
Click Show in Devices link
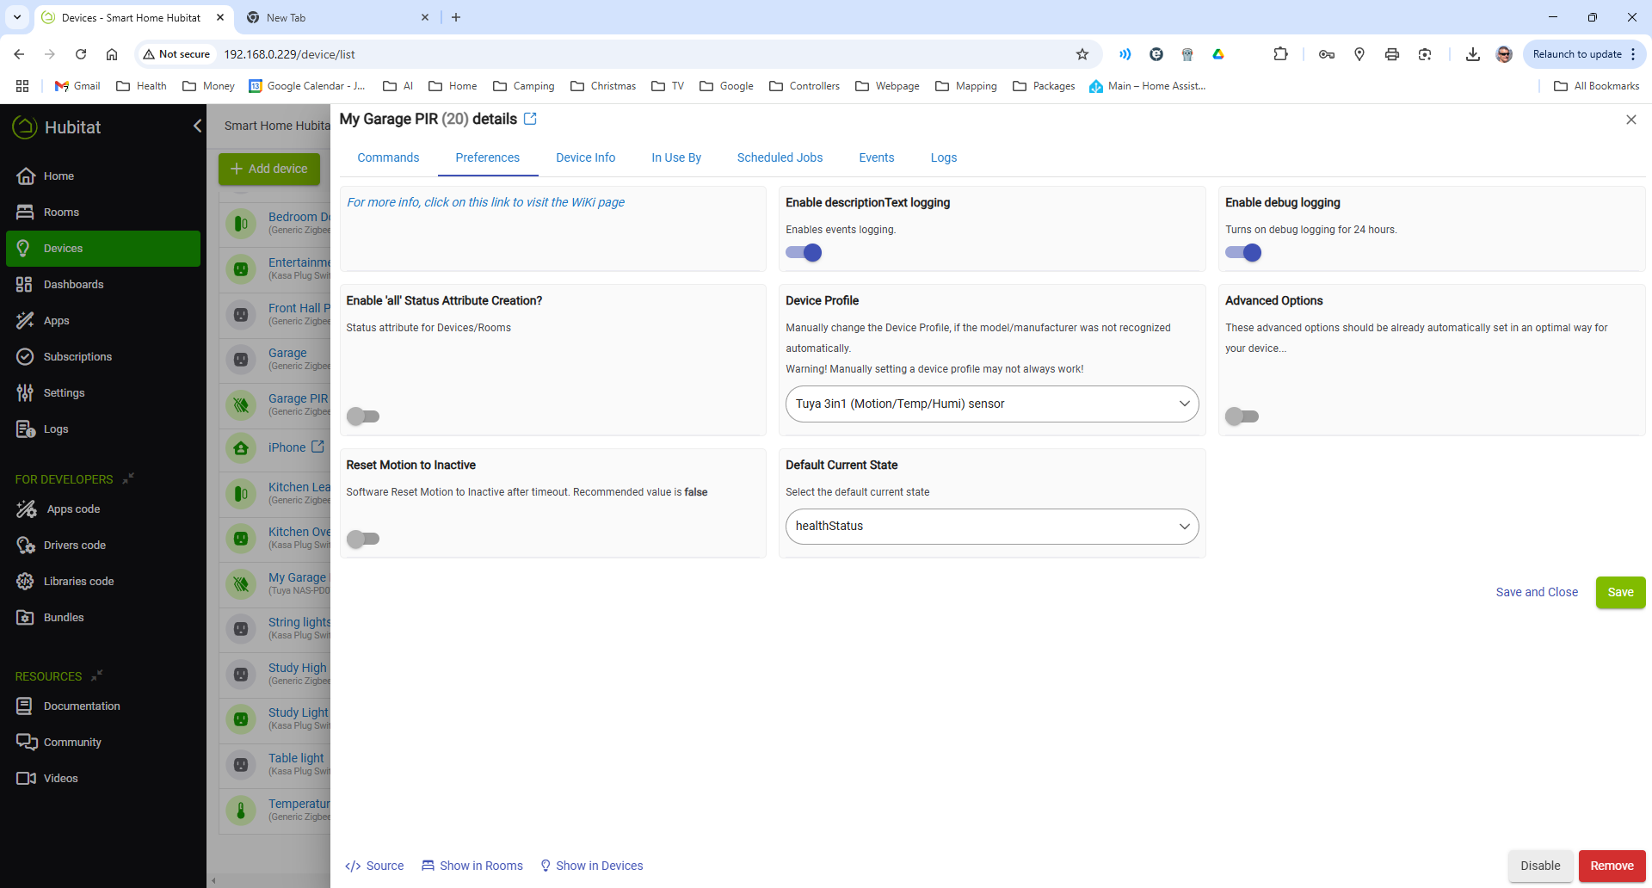(x=592, y=866)
